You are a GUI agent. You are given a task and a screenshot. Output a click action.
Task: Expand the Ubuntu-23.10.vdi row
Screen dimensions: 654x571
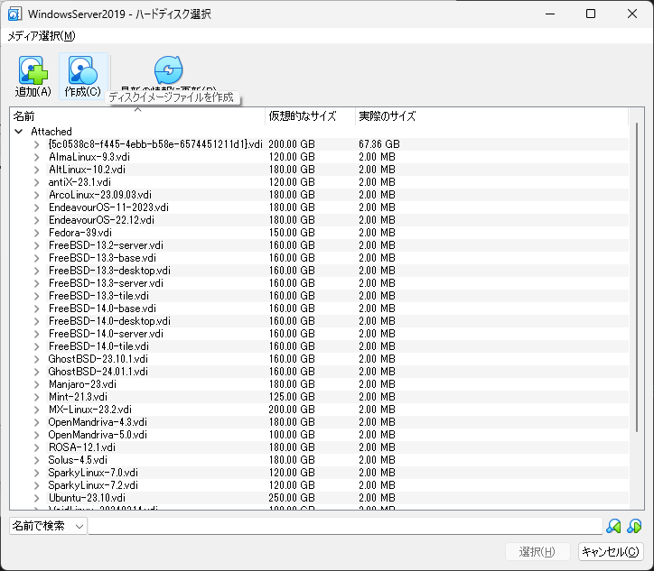(x=37, y=498)
